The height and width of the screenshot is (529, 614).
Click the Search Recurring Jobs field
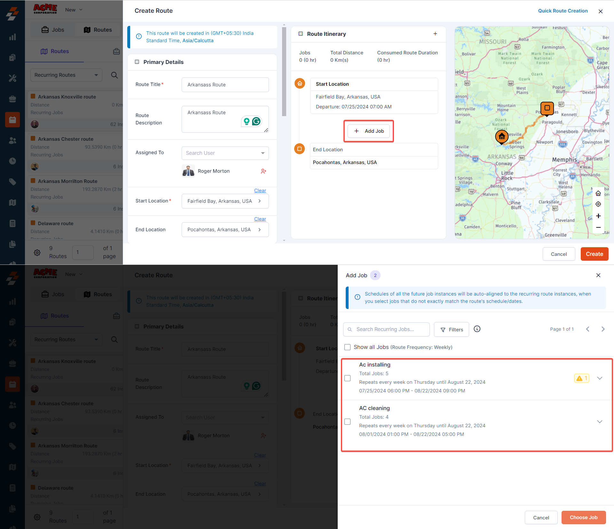pos(386,329)
